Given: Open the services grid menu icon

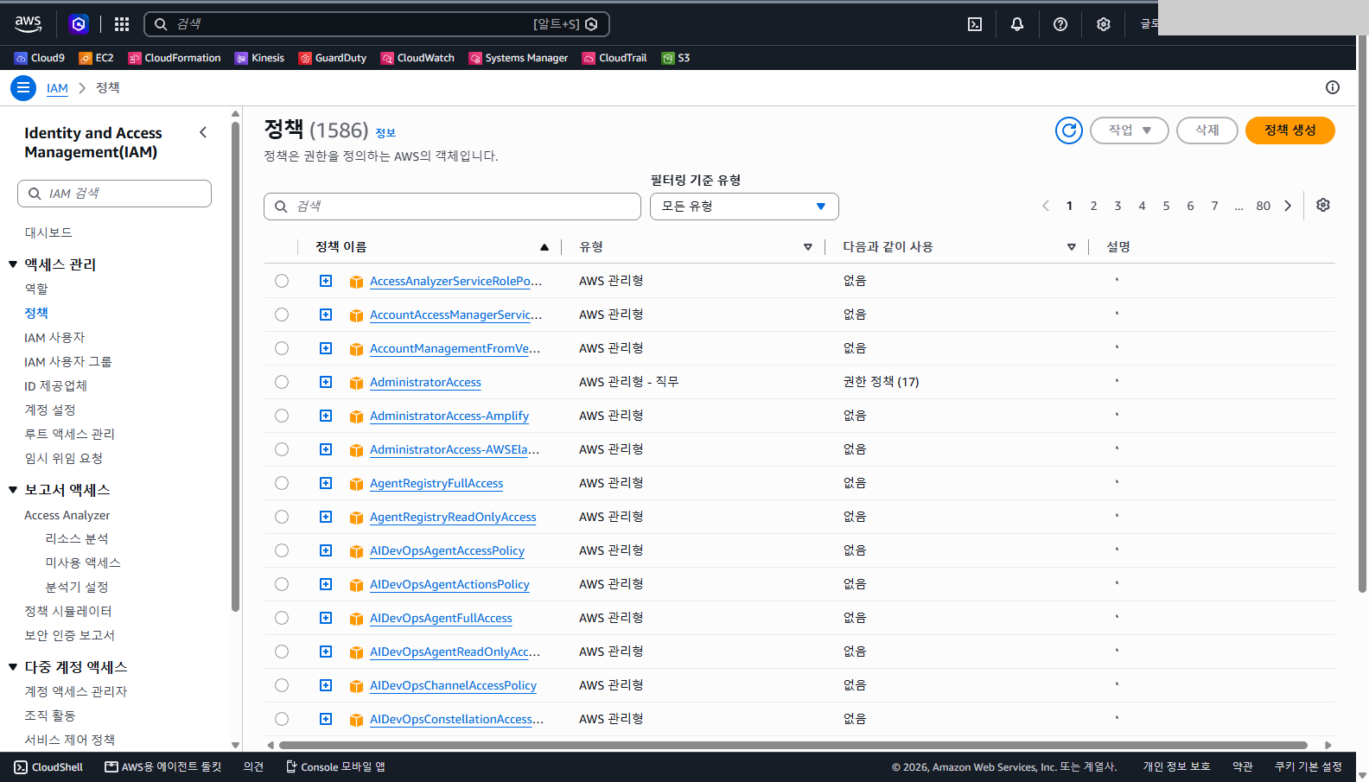Looking at the screenshot, I should point(122,24).
